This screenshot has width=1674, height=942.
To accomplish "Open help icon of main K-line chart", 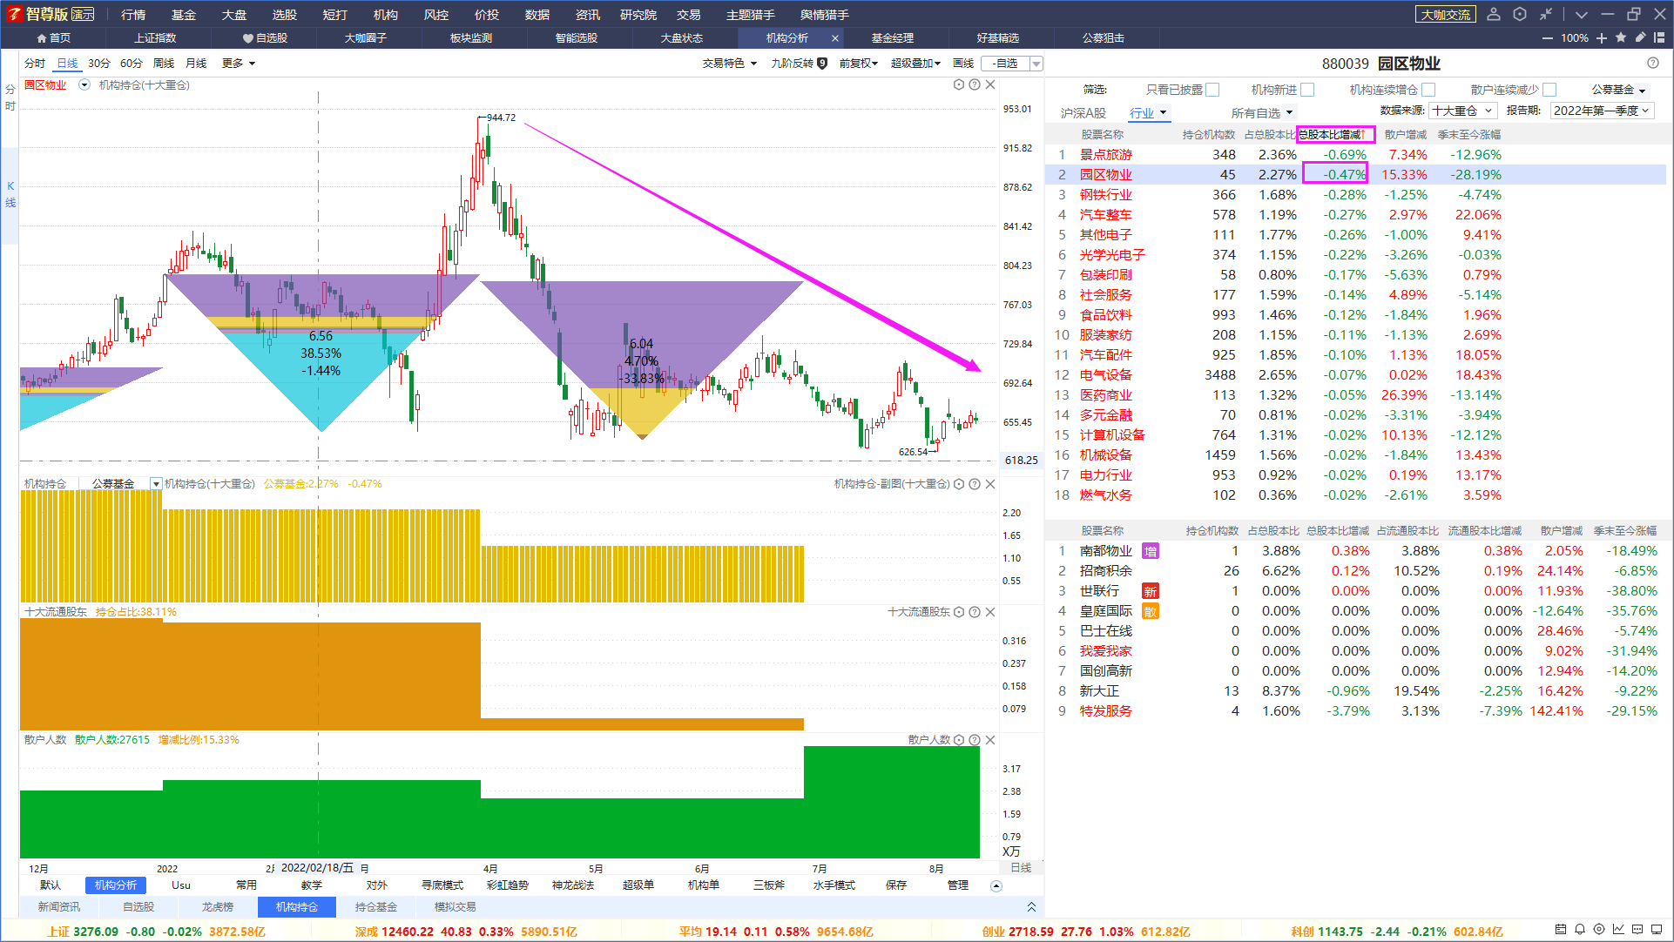I will tap(975, 84).
